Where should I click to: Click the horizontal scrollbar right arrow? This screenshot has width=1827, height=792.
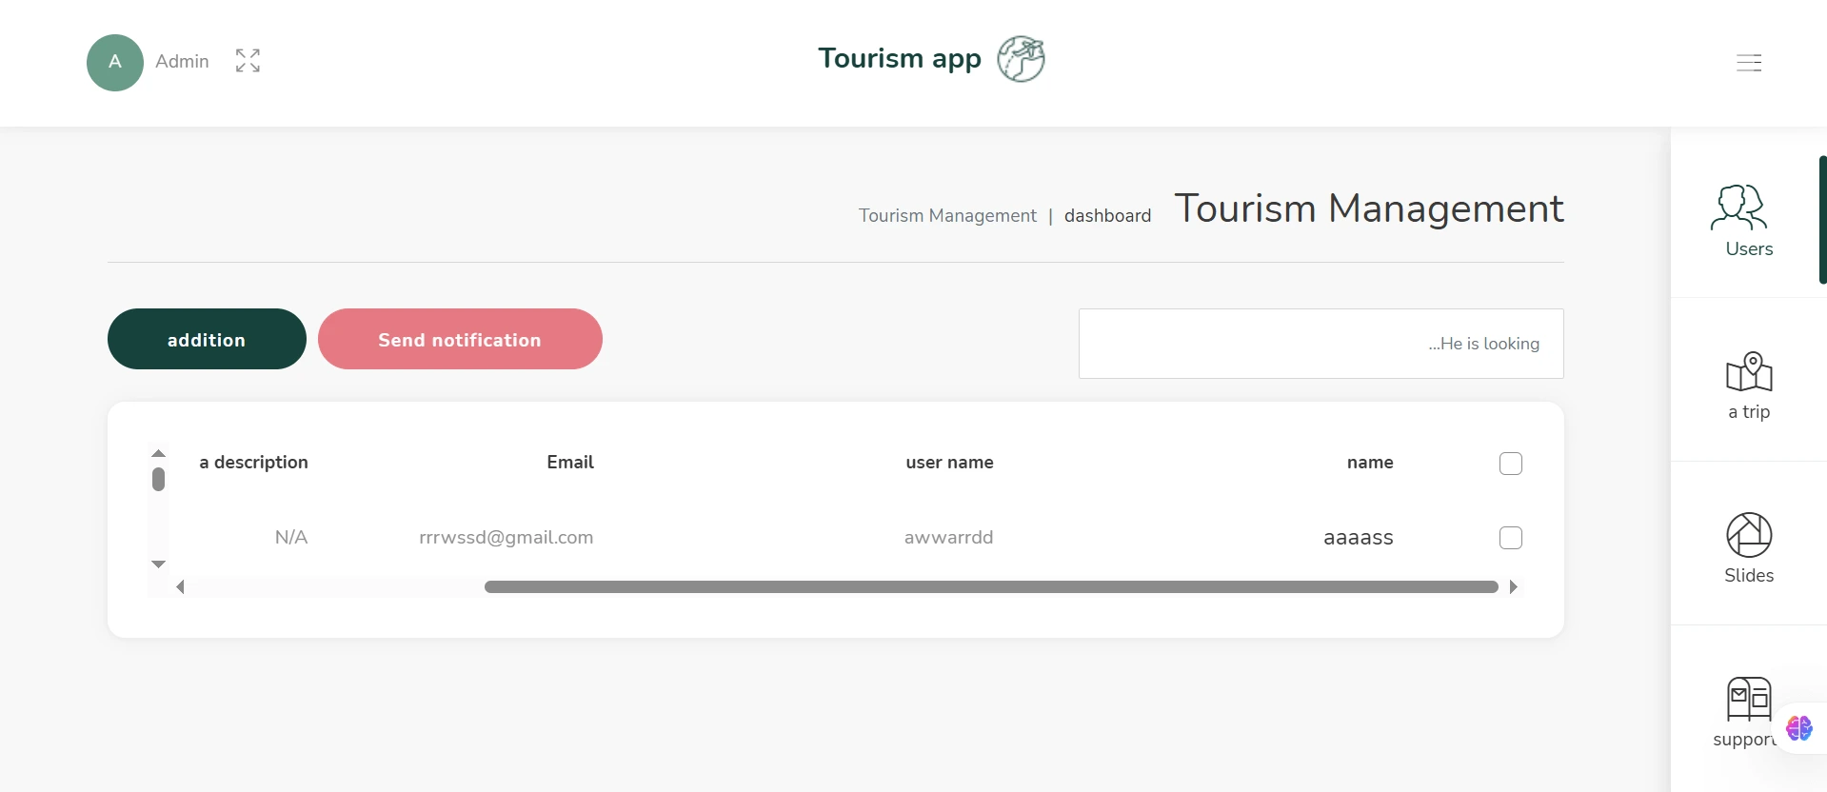1513,587
